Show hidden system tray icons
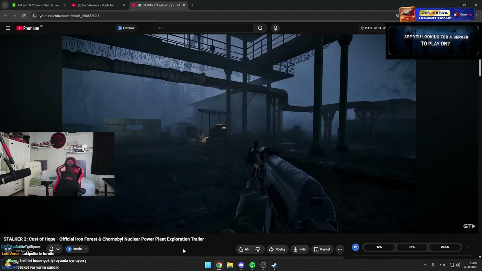482x271 pixels. coord(425,265)
